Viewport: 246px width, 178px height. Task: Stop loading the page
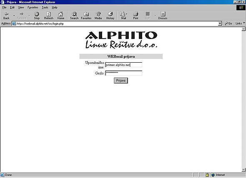point(37,16)
